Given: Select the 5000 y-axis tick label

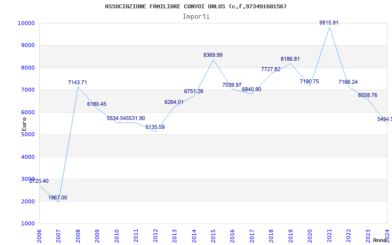Looking at the screenshot, I should [x=27, y=135].
